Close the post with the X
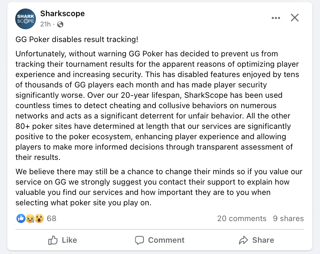The width and height of the screenshot is (320, 254). (x=294, y=18)
